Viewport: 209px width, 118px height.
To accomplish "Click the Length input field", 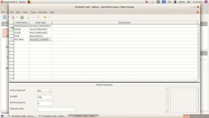I will tap(45, 97).
